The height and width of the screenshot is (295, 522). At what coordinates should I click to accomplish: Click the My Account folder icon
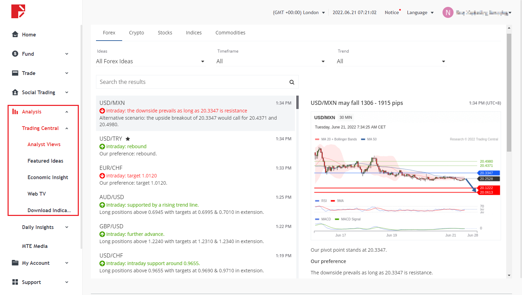(15, 263)
